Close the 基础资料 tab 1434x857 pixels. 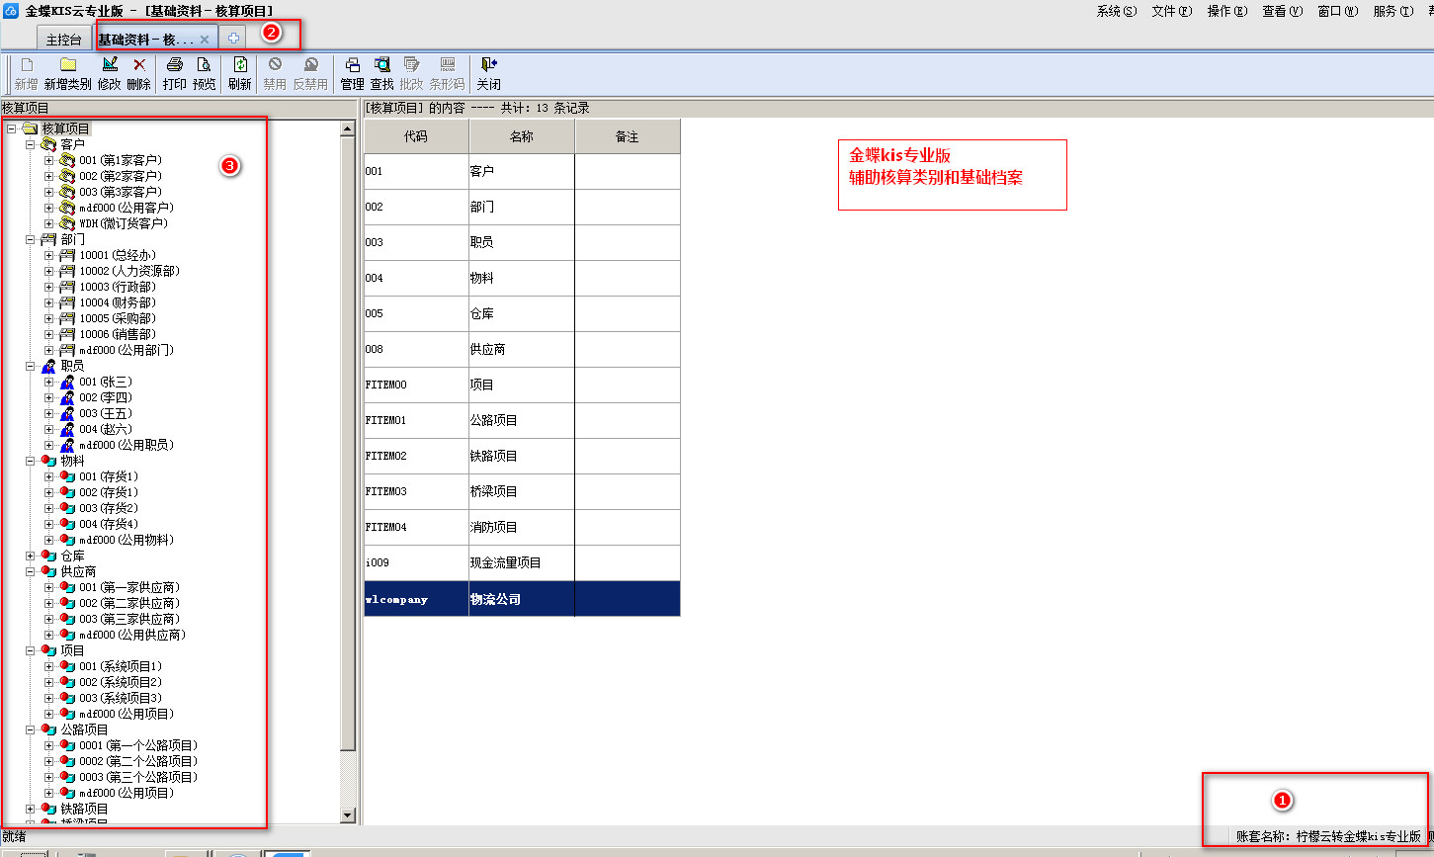pyautogui.click(x=205, y=40)
